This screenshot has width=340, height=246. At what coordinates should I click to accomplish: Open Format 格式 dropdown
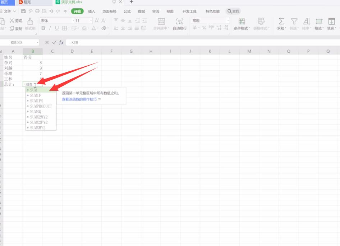[x=319, y=24]
